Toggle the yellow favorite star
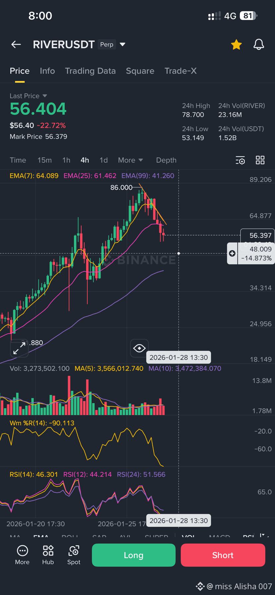The height and width of the screenshot is (595, 275). pyautogui.click(x=236, y=44)
